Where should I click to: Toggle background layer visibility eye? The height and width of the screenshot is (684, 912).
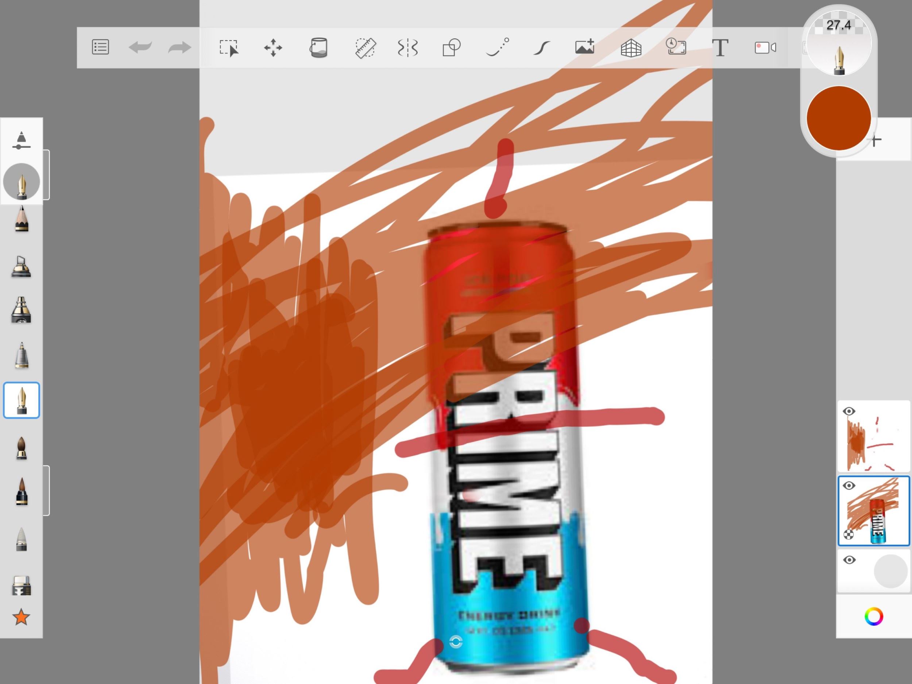coord(849,560)
